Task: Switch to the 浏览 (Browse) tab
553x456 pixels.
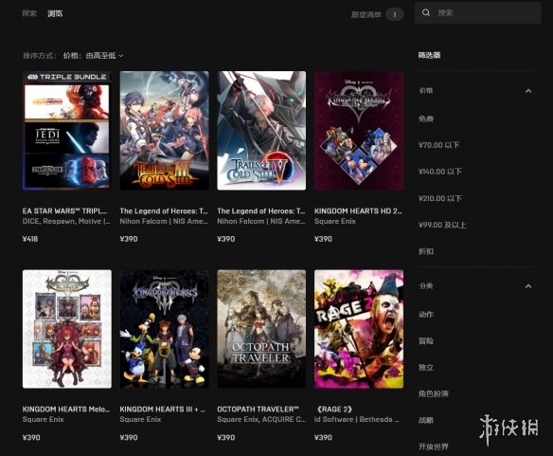Action: point(55,13)
